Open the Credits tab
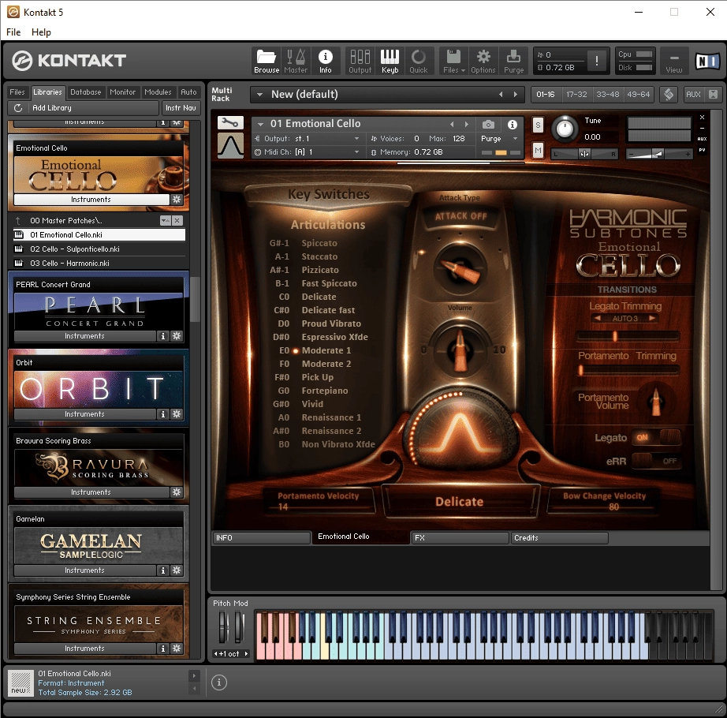 559,537
